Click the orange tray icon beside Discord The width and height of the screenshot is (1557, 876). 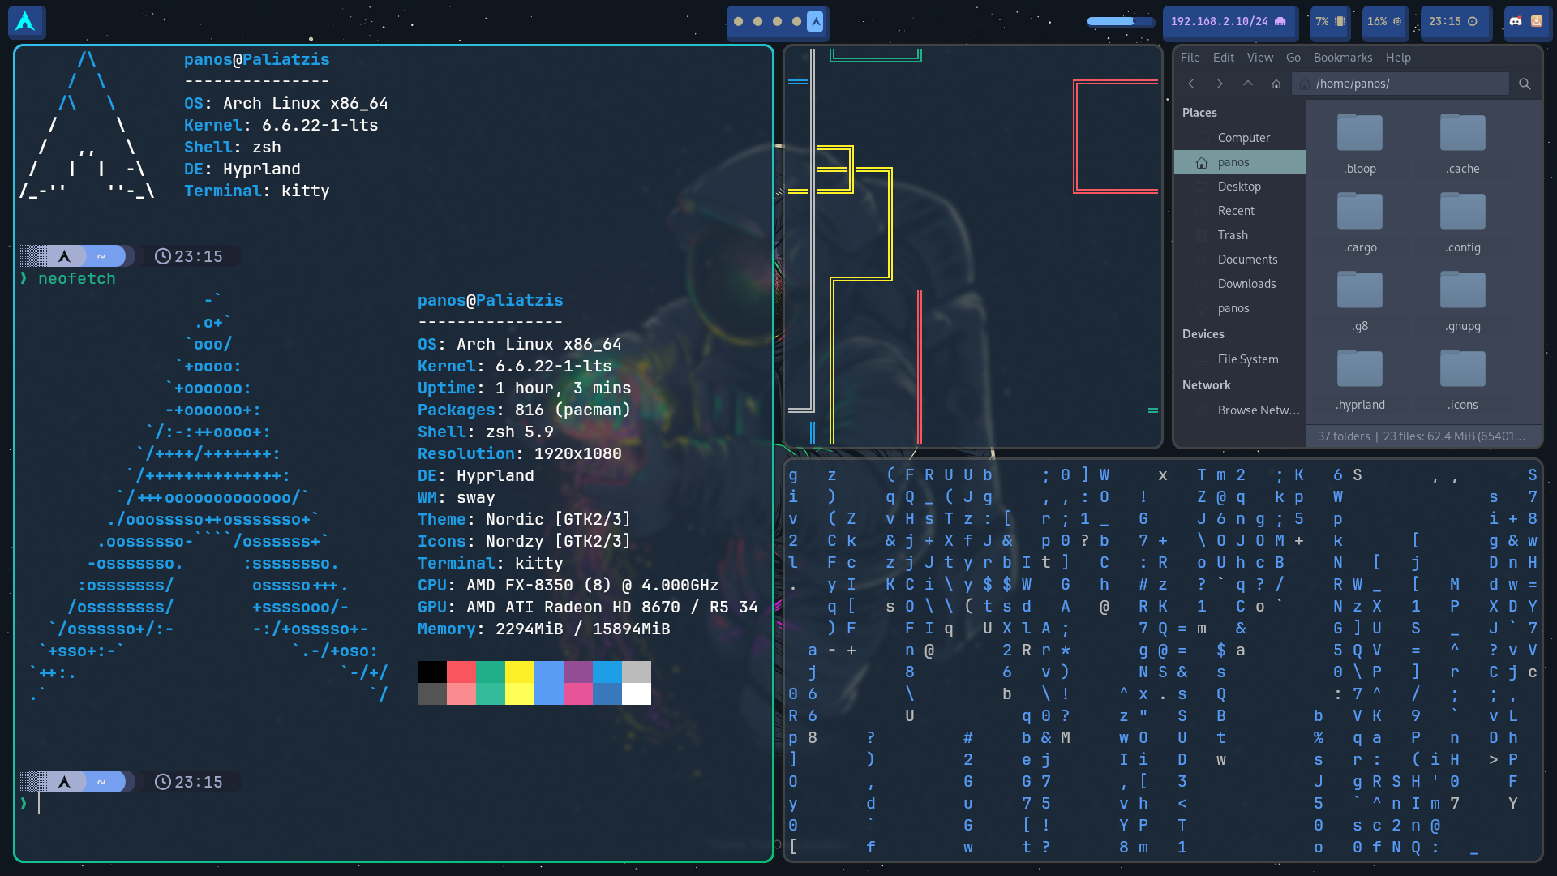coord(1537,22)
